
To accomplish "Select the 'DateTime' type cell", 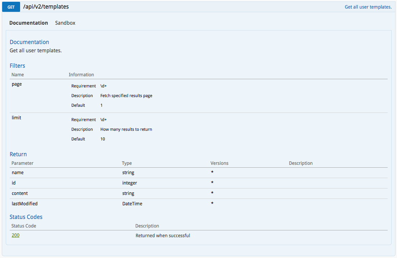I will 132,204.
